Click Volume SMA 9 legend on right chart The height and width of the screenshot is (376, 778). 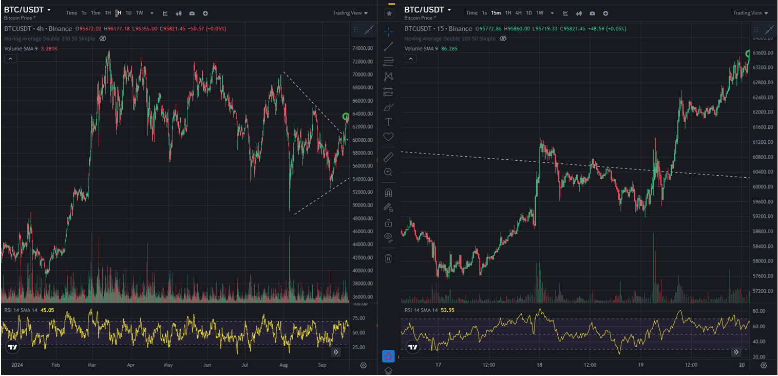(421, 49)
